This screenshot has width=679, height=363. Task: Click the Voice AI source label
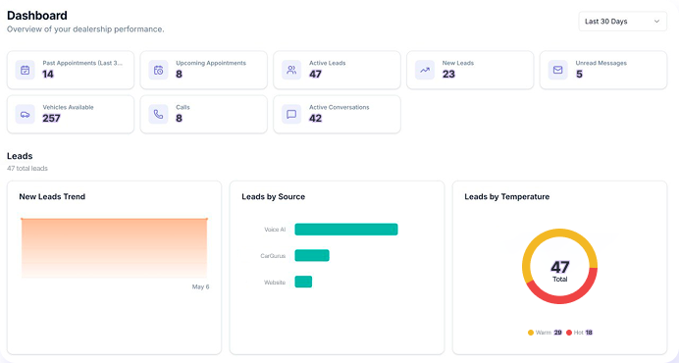[x=275, y=230]
